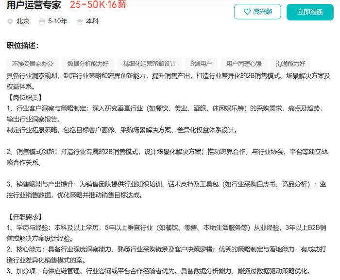Click the 职位描述 heading
The width and height of the screenshot is (340, 280).
coord(22,46)
